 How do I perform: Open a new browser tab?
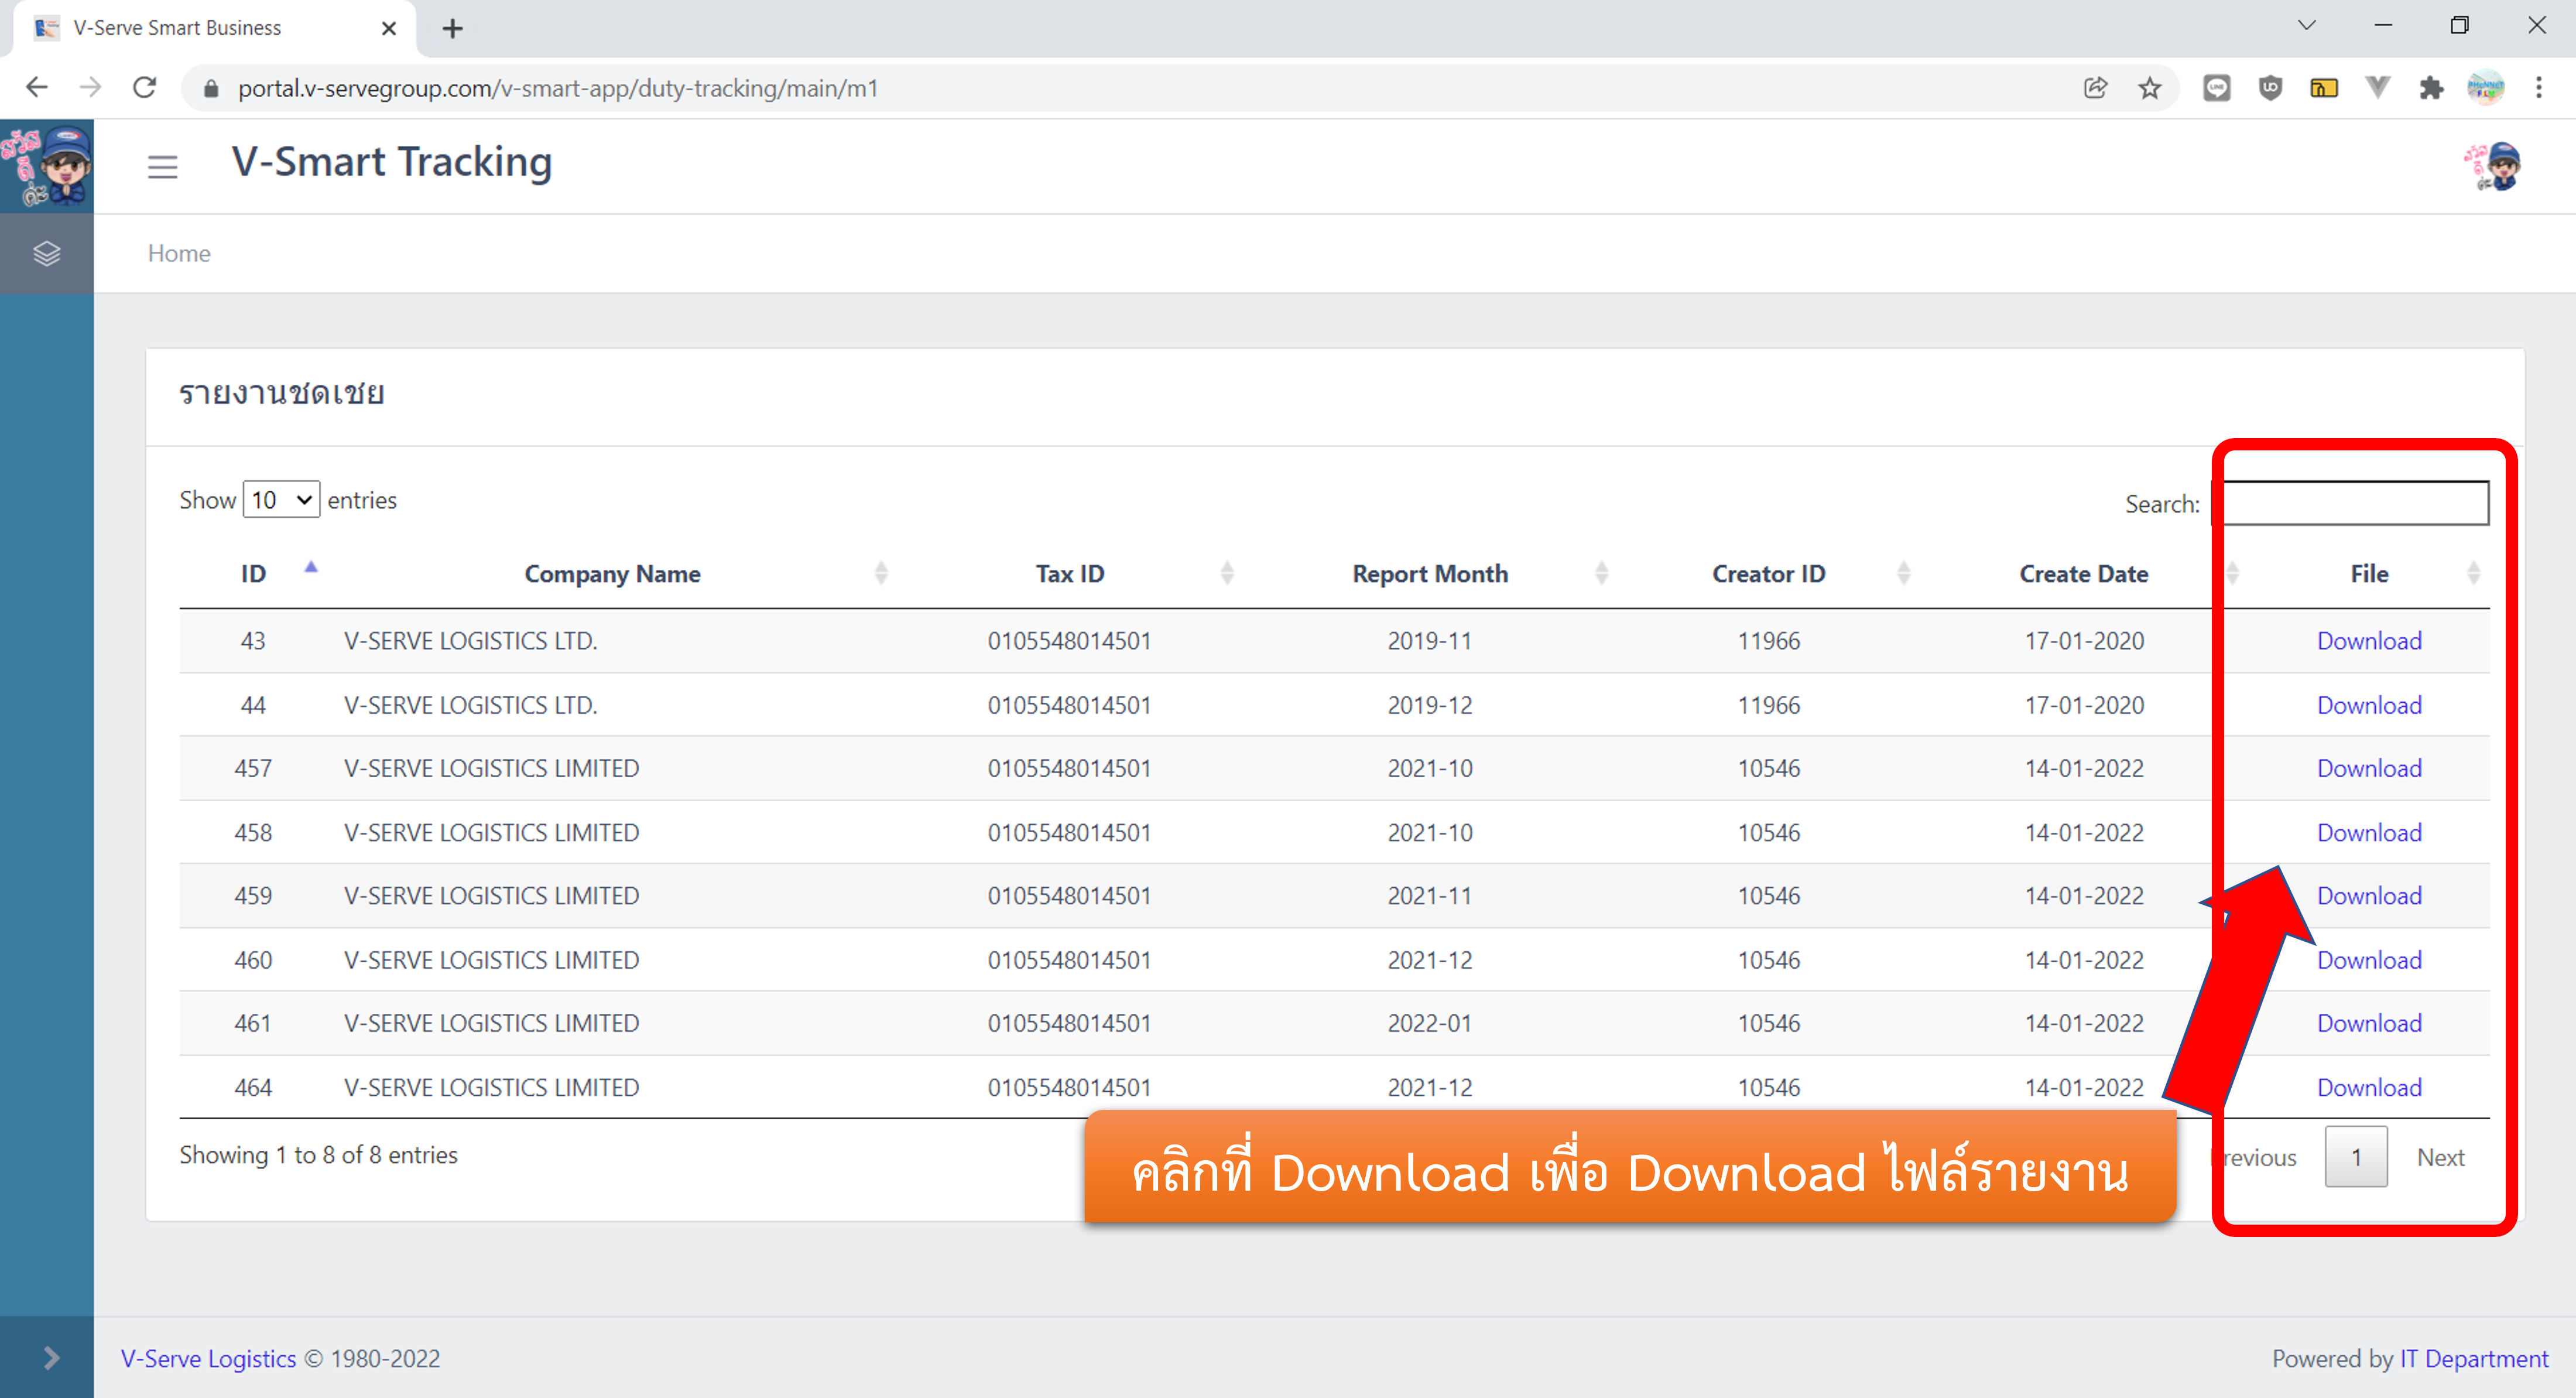(x=453, y=28)
